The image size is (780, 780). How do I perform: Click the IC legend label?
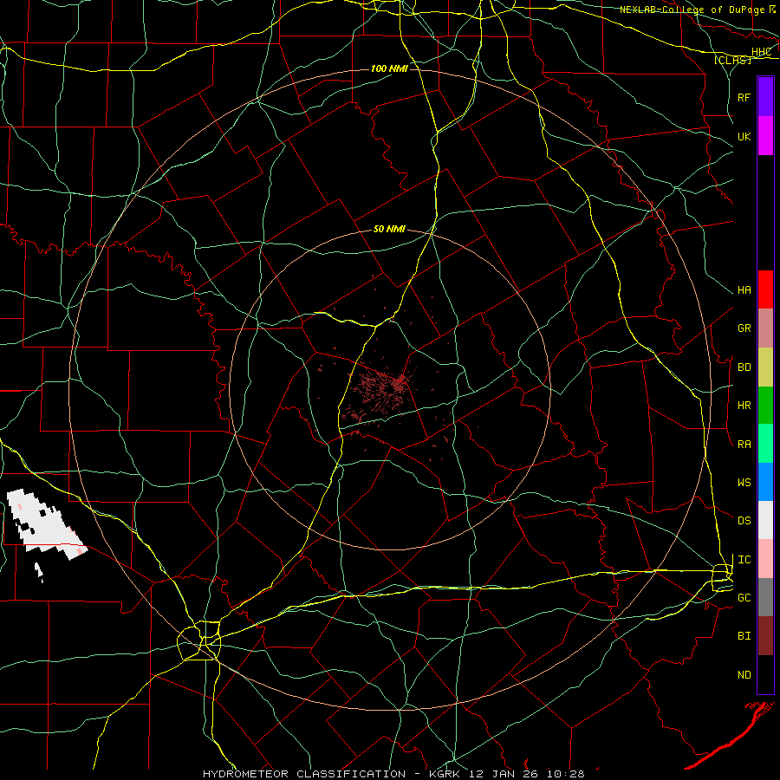coord(744,560)
